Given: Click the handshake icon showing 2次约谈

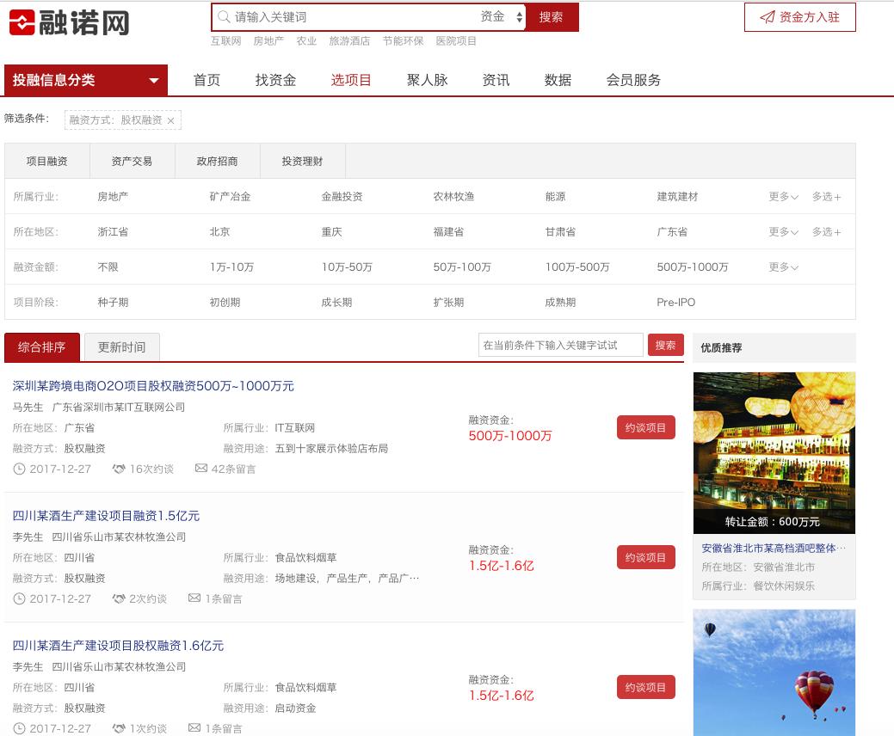Looking at the screenshot, I should click(x=117, y=598).
